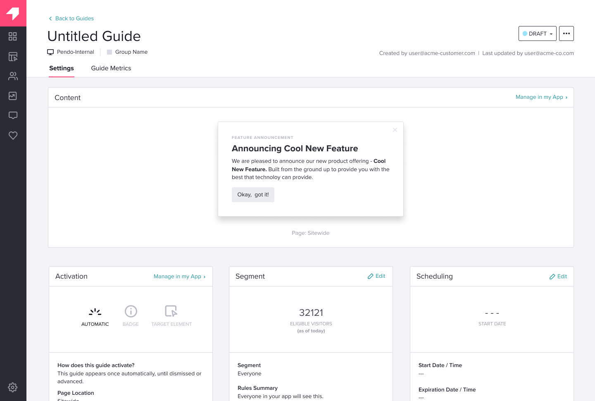The height and width of the screenshot is (401, 595).
Task: Open the Pendo home via top logo
Action: 13,13
